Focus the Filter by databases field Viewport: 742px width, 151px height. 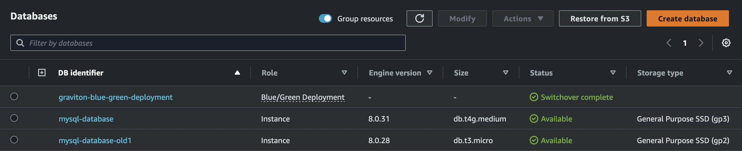coord(208,43)
